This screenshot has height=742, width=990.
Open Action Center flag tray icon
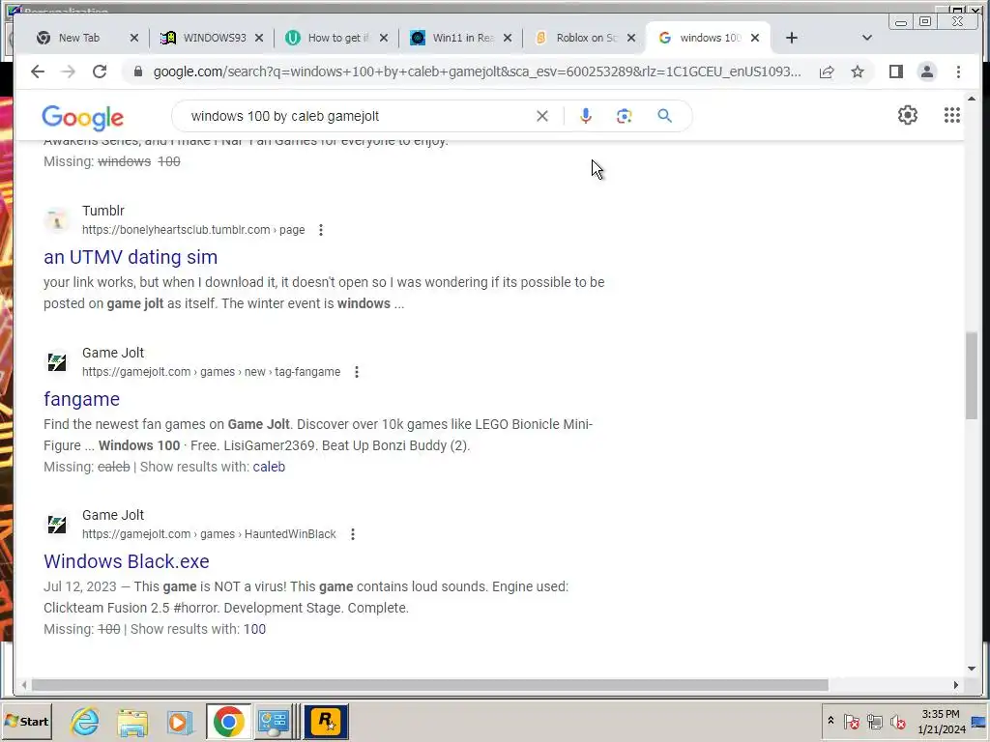tap(851, 722)
